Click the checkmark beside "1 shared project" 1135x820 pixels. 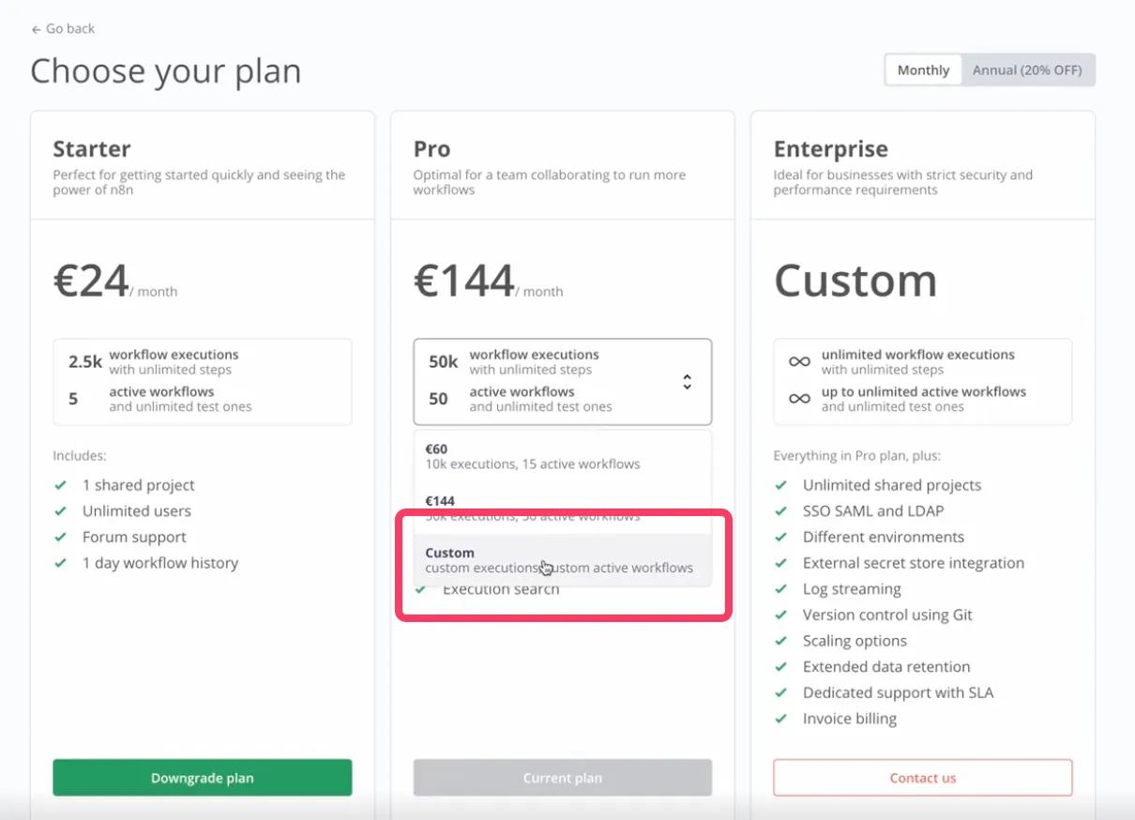(x=62, y=485)
